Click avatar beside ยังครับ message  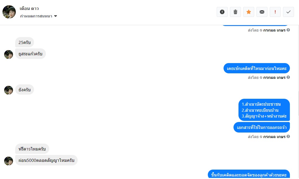(x=9, y=90)
